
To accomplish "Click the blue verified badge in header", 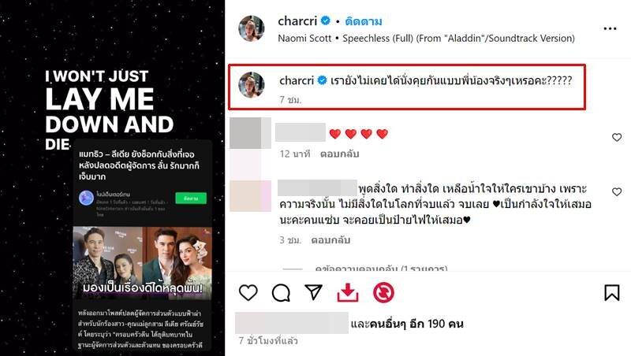I will (326, 20).
